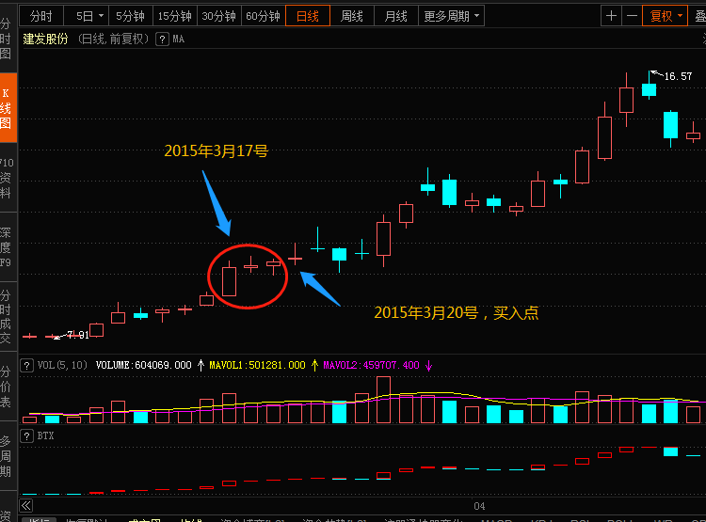Open the F10 资料 sidebar item

(x=7, y=178)
